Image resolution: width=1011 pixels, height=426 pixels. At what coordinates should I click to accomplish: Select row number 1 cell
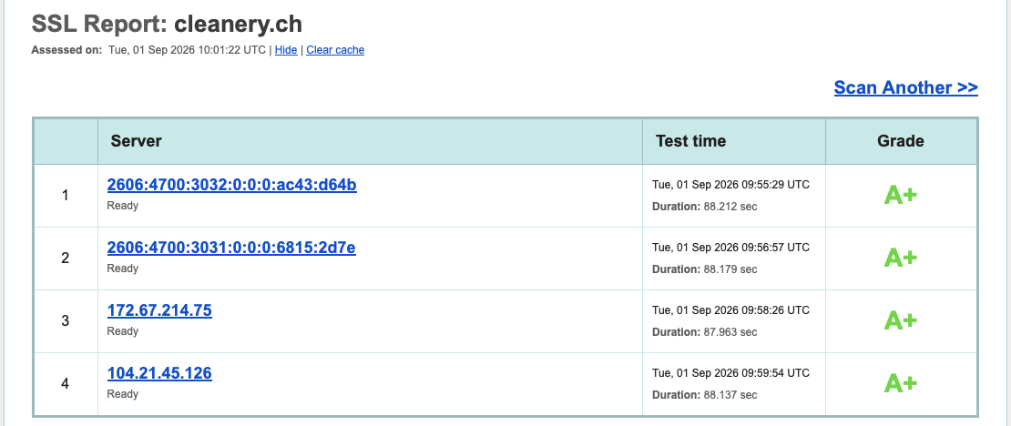(x=65, y=196)
